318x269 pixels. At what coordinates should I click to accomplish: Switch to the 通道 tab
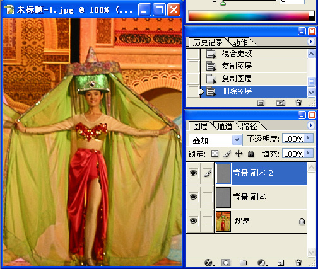pyautogui.click(x=225, y=126)
